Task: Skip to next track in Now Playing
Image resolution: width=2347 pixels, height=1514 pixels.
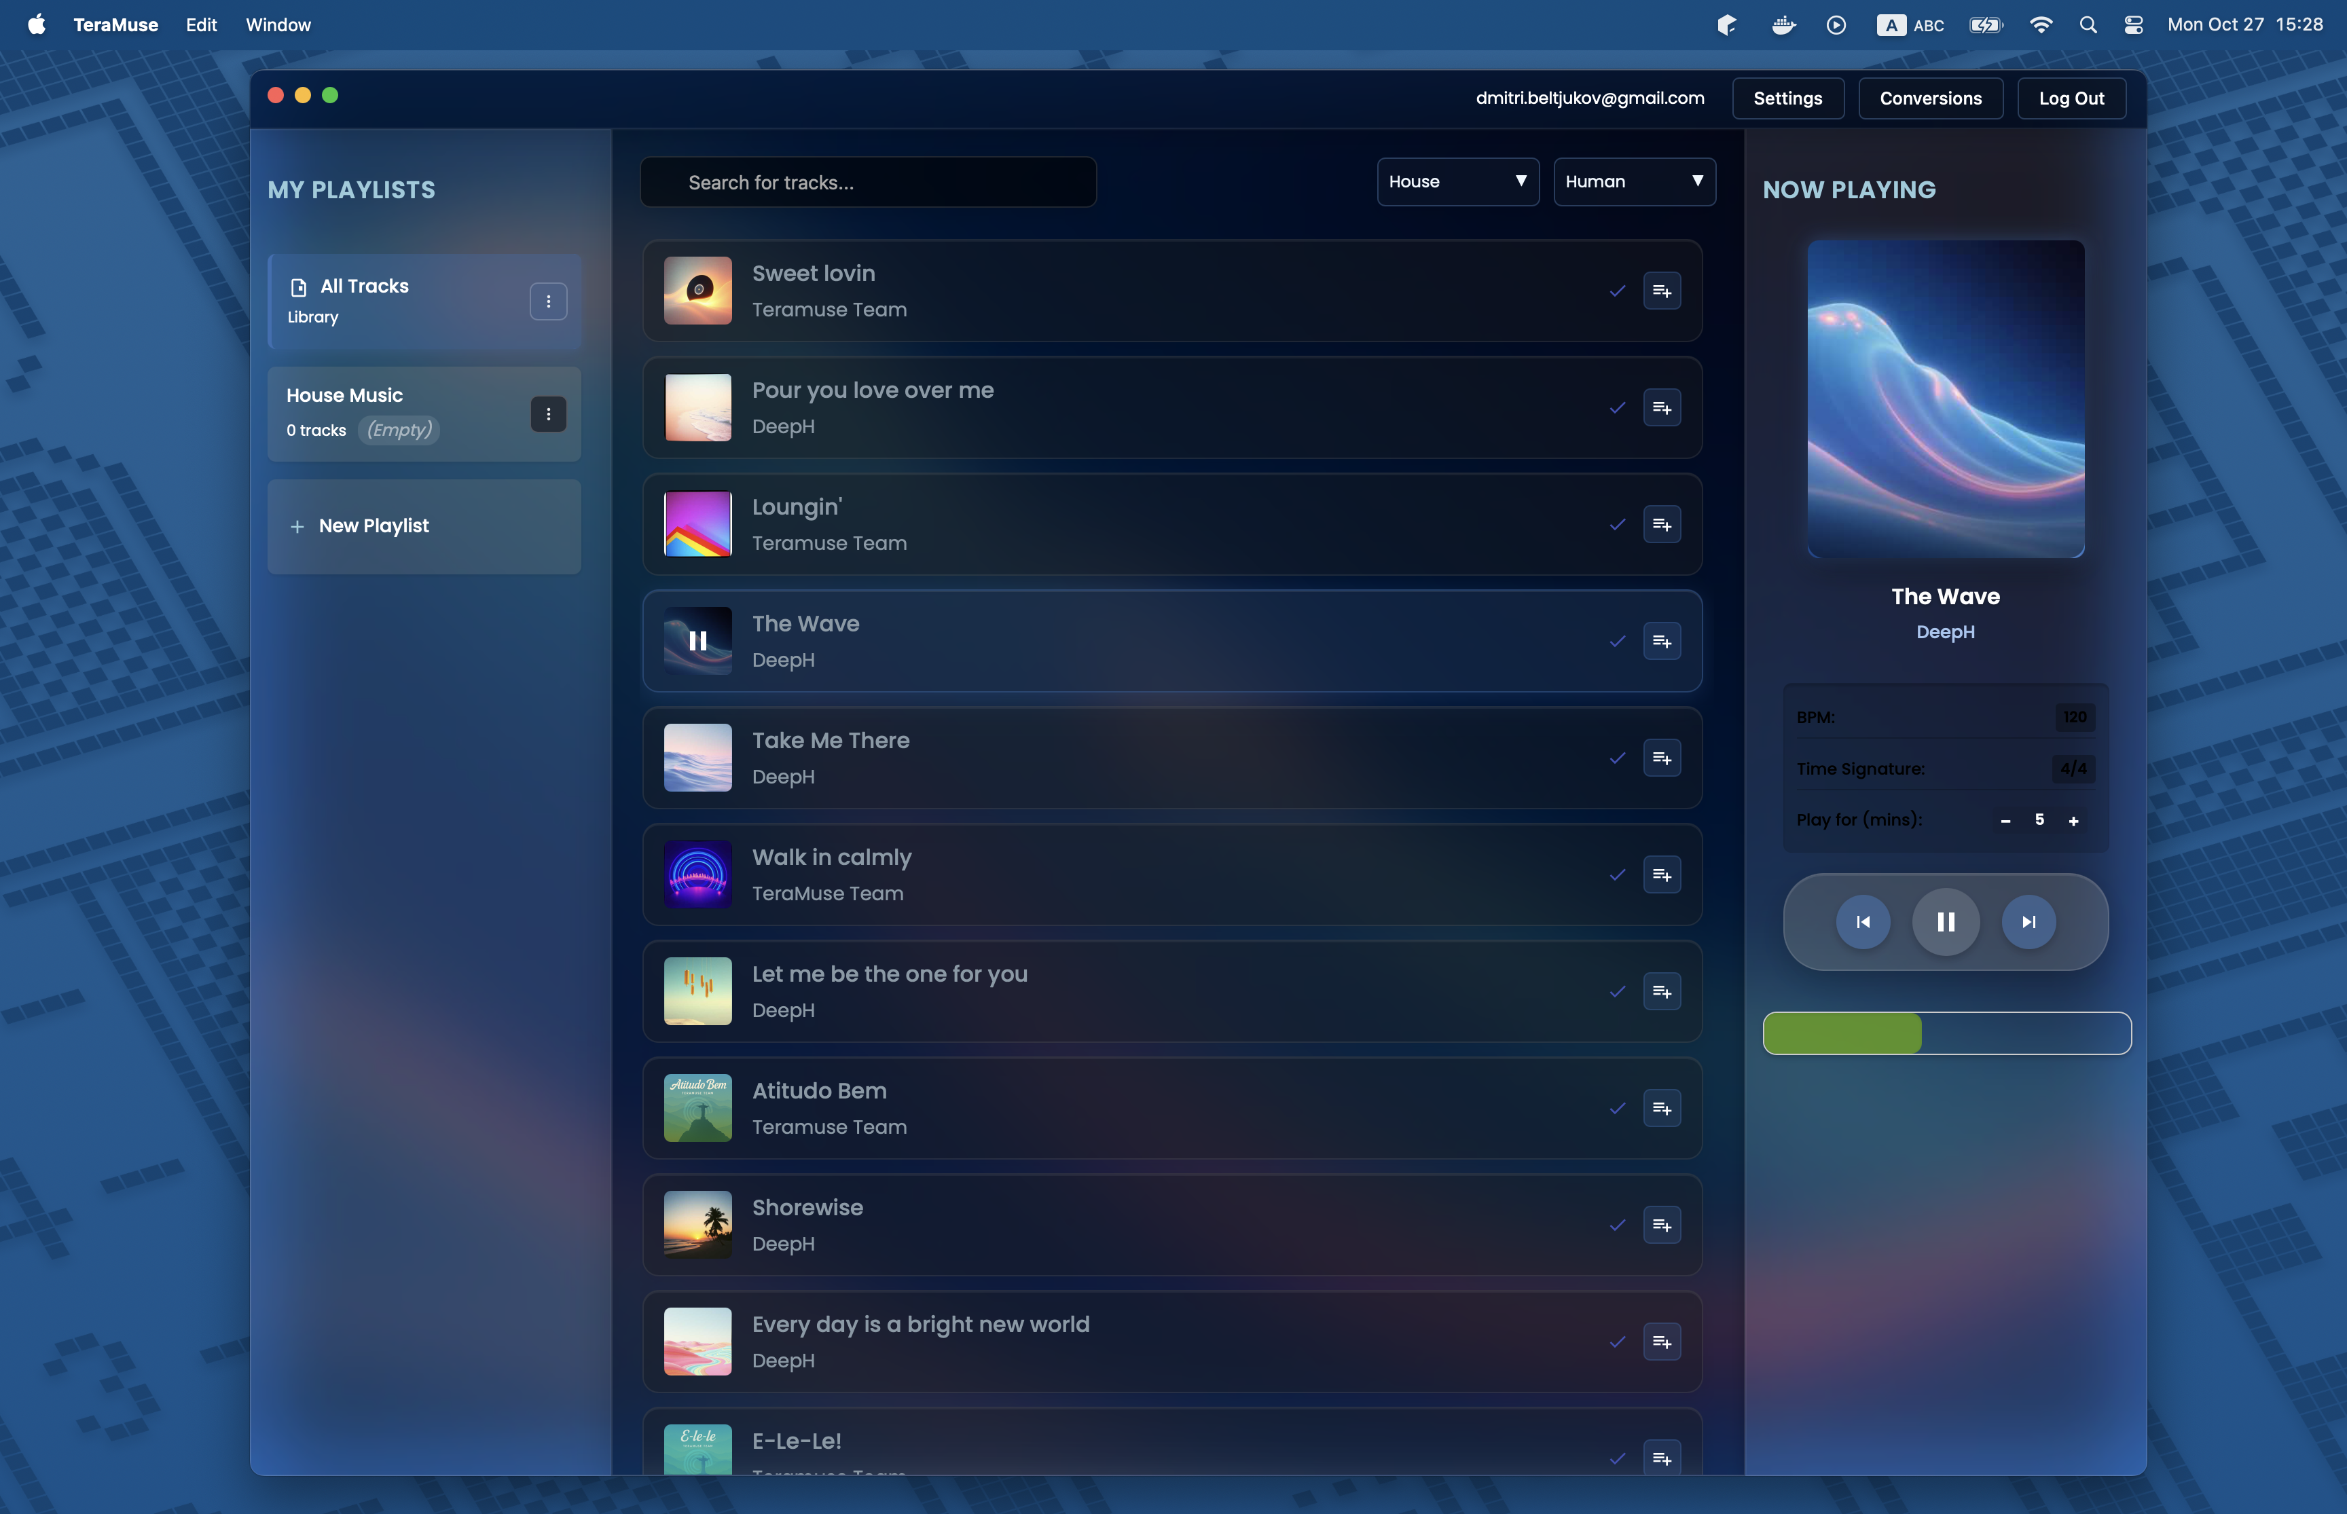Action: pyautogui.click(x=2028, y=921)
